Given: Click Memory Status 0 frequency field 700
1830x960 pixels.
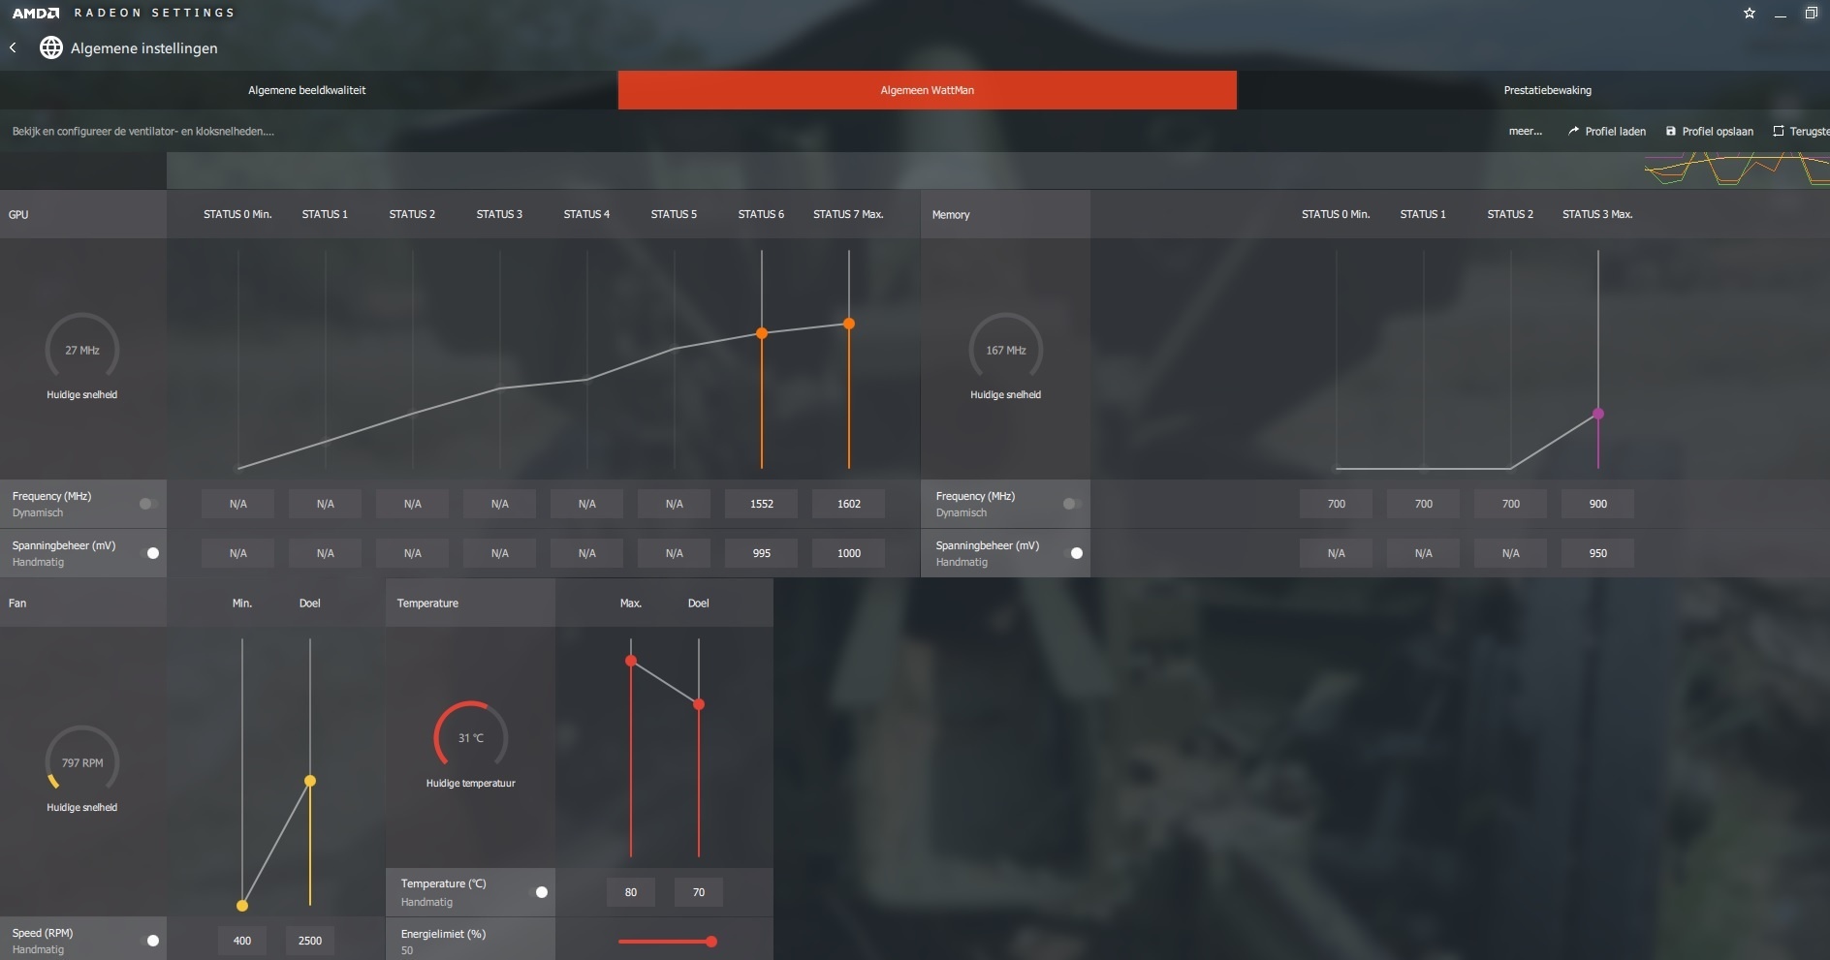Looking at the screenshot, I should click(x=1337, y=504).
